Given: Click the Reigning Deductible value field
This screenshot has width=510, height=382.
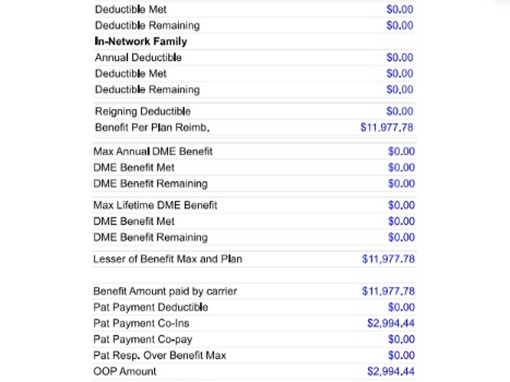Looking at the screenshot, I should (399, 111).
